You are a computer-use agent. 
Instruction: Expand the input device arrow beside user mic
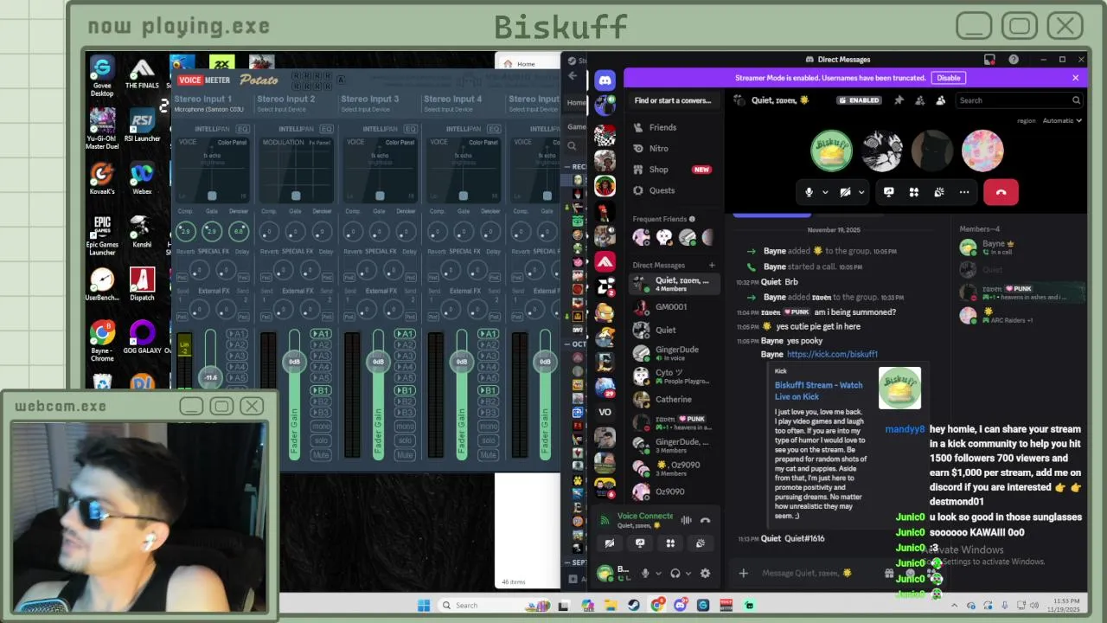[x=658, y=573]
